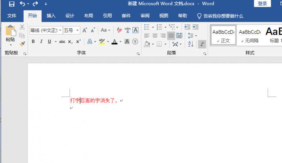Open font color dropdown arrow

coord(120,42)
